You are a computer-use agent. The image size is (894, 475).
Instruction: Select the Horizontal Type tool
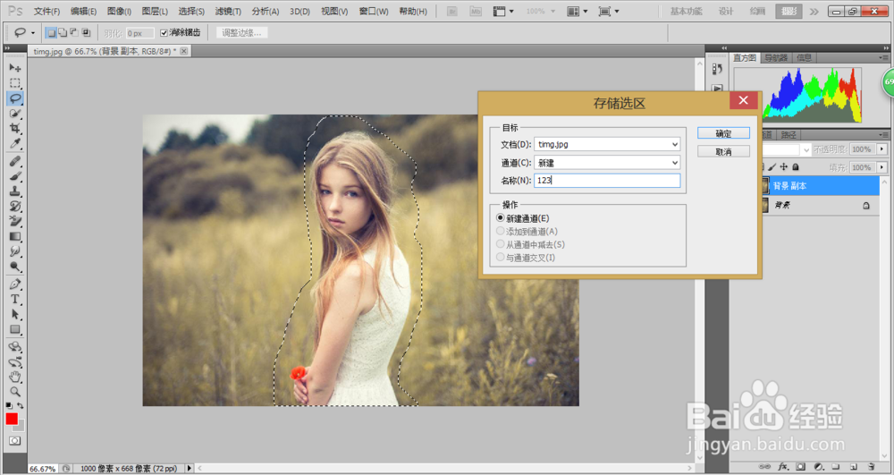pyautogui.click(x=15, y=300)
